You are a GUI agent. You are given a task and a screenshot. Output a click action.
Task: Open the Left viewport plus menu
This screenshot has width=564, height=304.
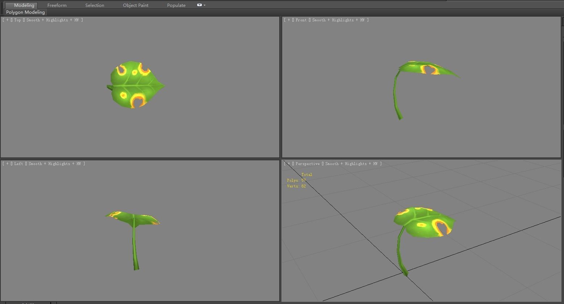pos(7,164)
